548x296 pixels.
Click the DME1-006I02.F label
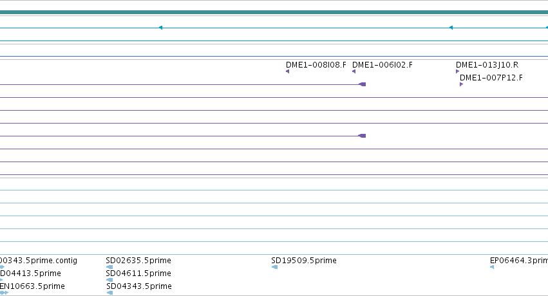[383, 65]
